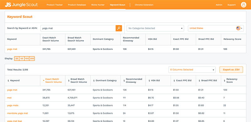Open the Product Tracker tab
The height and width of the screenshot is (122, 251).
pyautogui.click(x=55, y=5)
